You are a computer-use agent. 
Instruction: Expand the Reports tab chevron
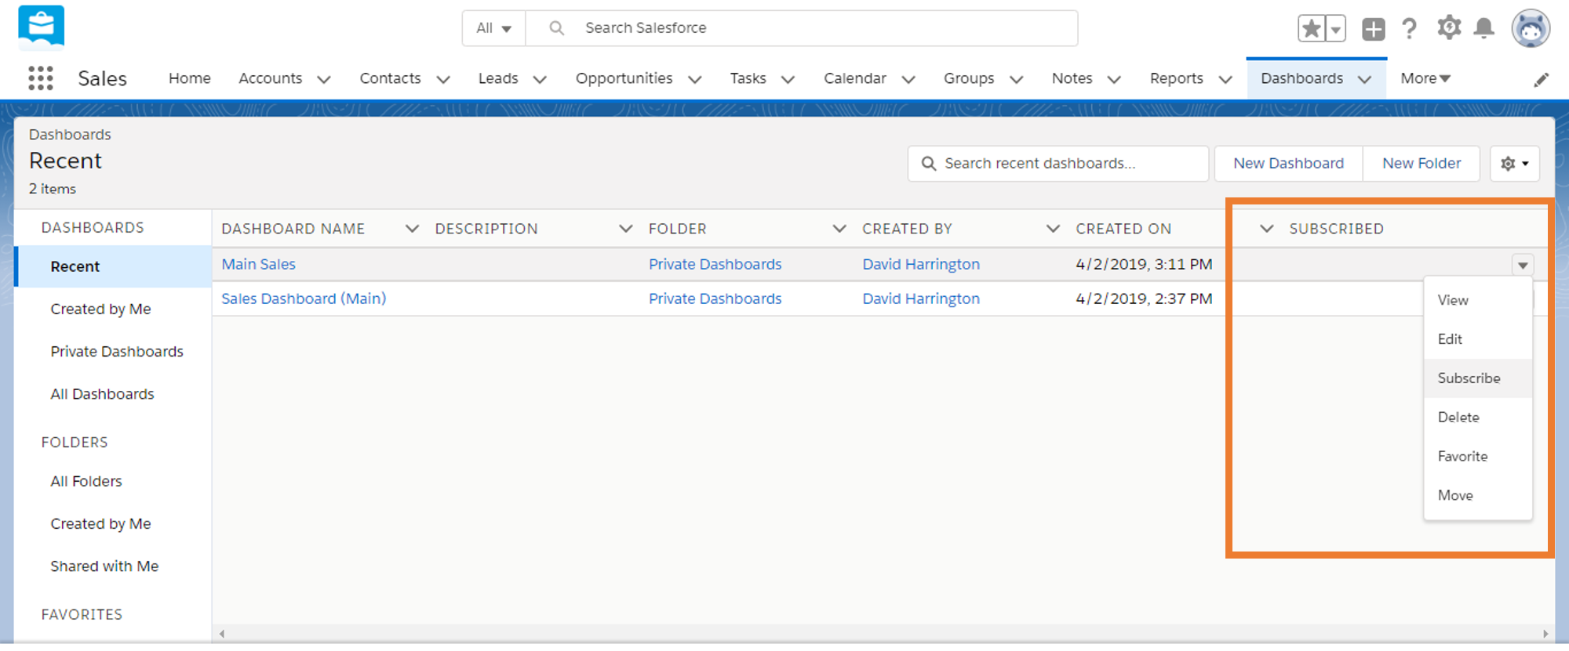click(x=1225, y=79)
